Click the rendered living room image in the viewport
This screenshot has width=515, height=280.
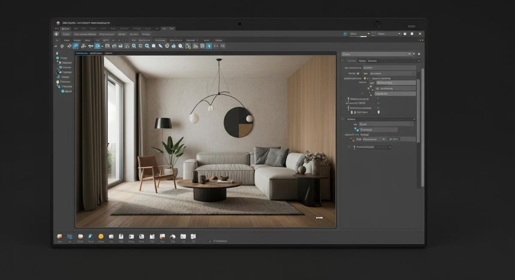point(206,141)
